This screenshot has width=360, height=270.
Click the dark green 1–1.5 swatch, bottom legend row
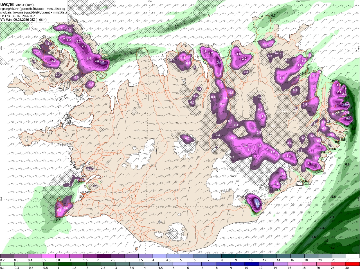65,264
